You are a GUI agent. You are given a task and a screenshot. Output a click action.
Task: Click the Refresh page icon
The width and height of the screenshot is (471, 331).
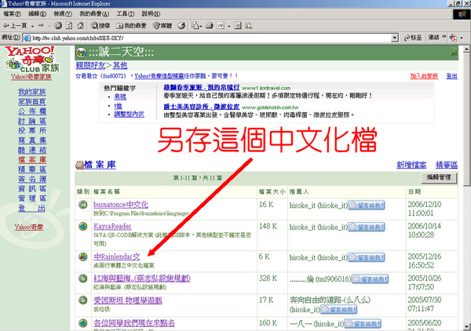click(69, 26)
